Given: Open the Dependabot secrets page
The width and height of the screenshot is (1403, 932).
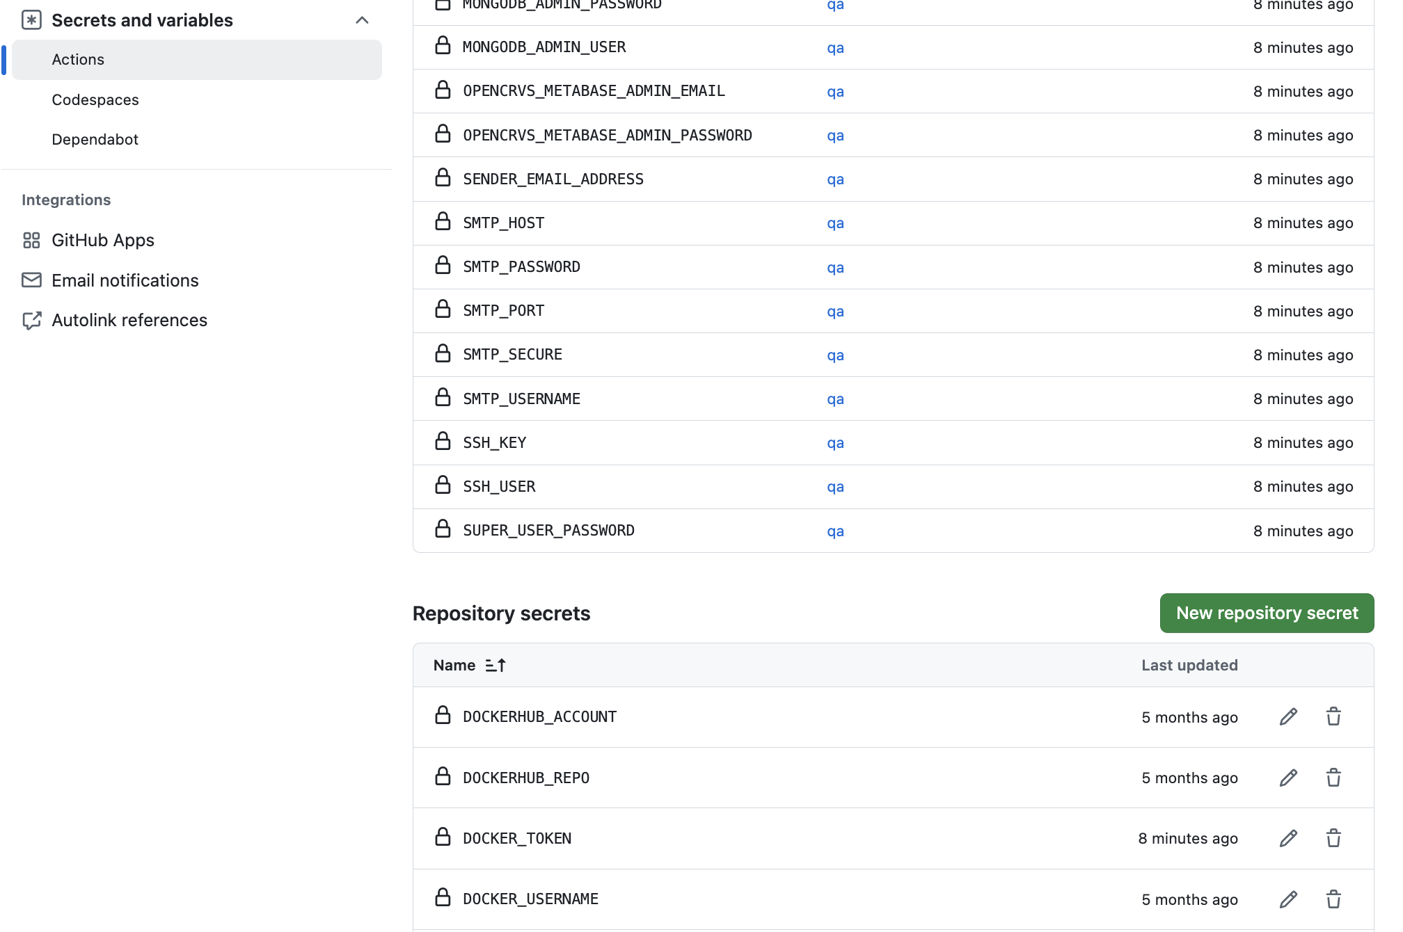Looking at the screenshot, I should point(95,140).
